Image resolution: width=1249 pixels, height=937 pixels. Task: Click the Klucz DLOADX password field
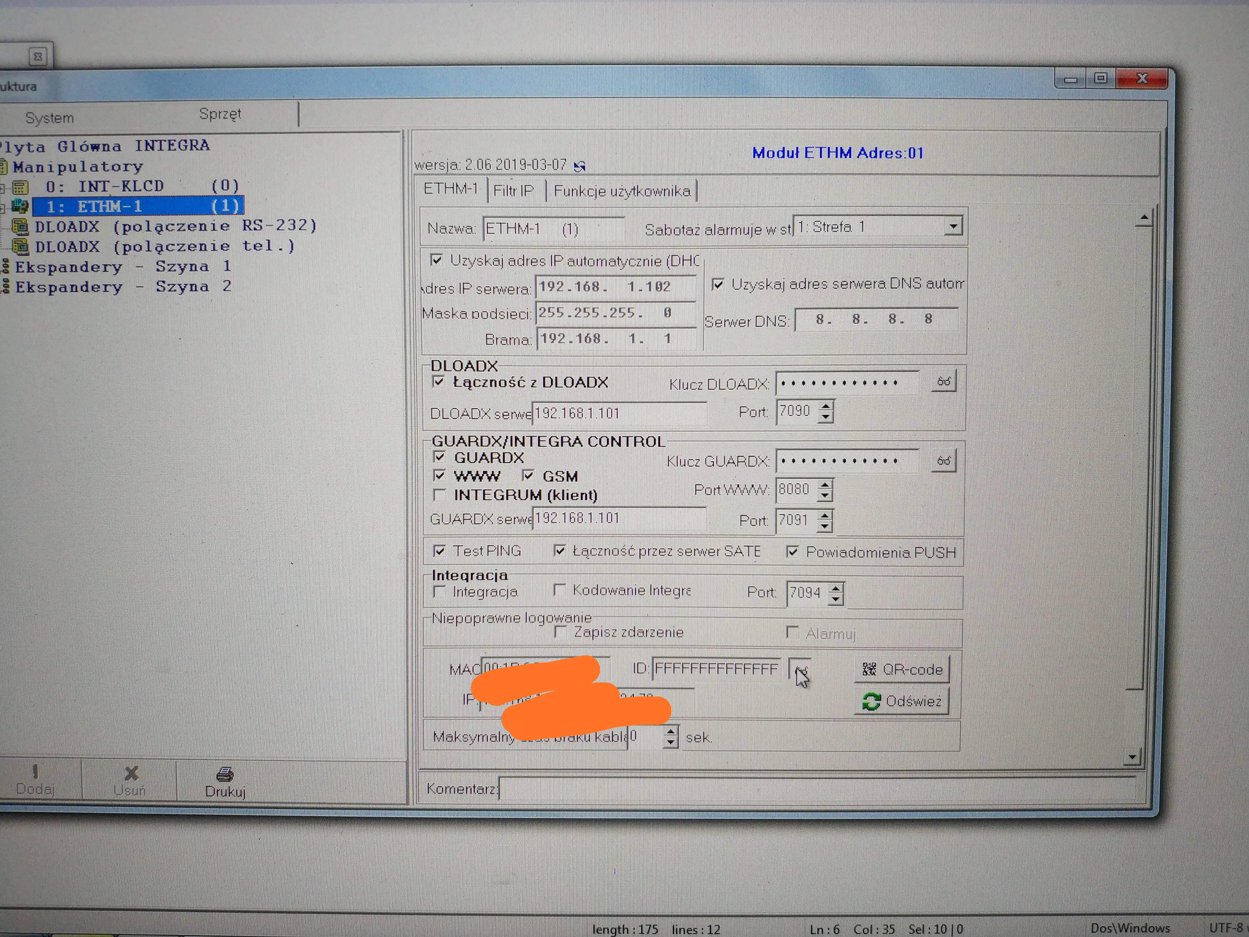(847, 383)
